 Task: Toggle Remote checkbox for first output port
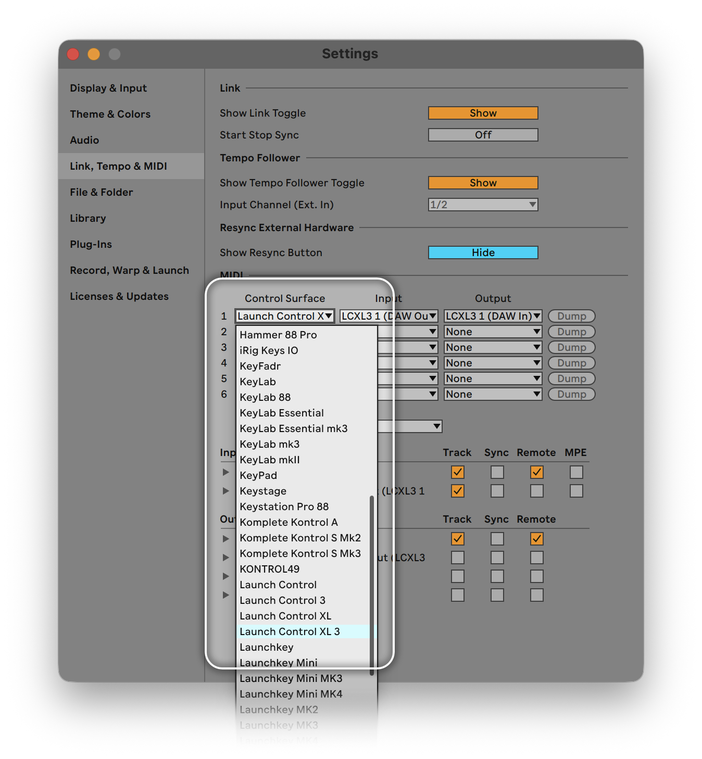click(537, 539)
